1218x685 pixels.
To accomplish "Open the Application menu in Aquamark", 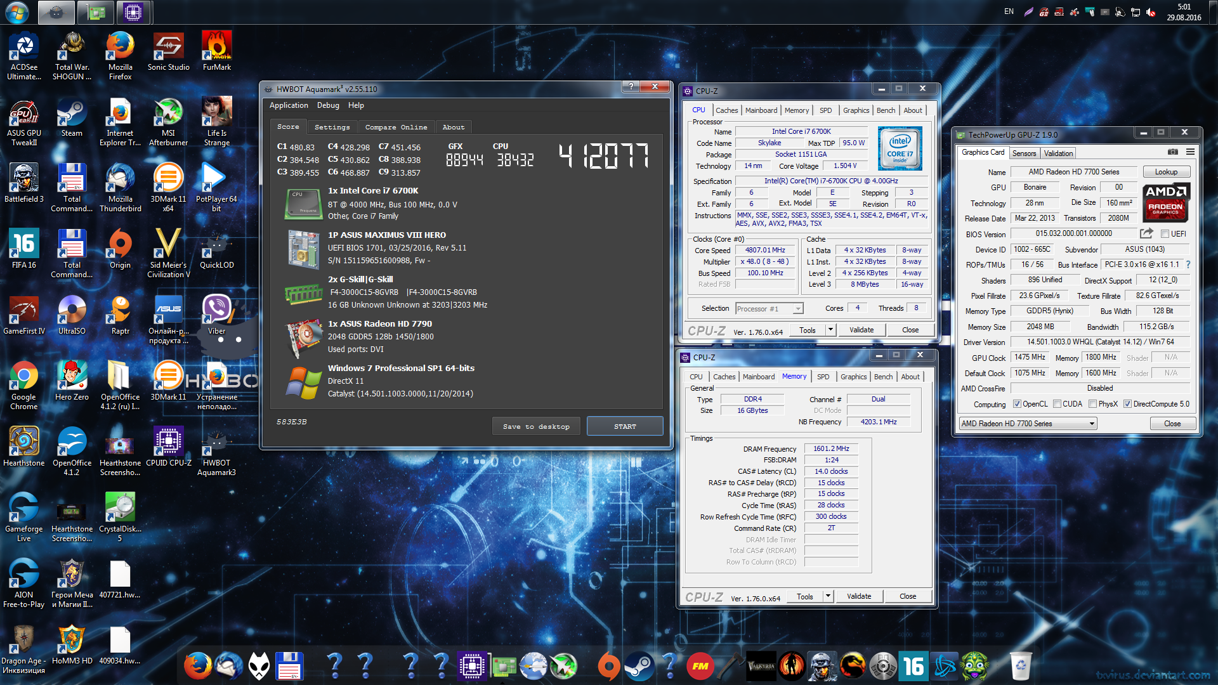I will click(x=289, y=105).
